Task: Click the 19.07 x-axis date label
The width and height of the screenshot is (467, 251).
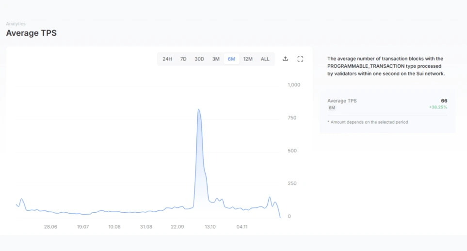Action: [x=83, y=227]
